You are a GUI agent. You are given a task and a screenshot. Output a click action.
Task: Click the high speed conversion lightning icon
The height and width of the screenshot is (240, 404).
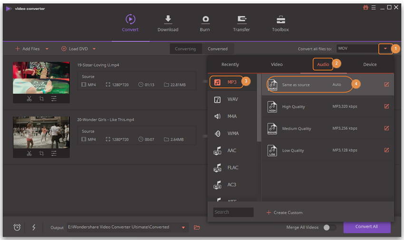point(34,227)
